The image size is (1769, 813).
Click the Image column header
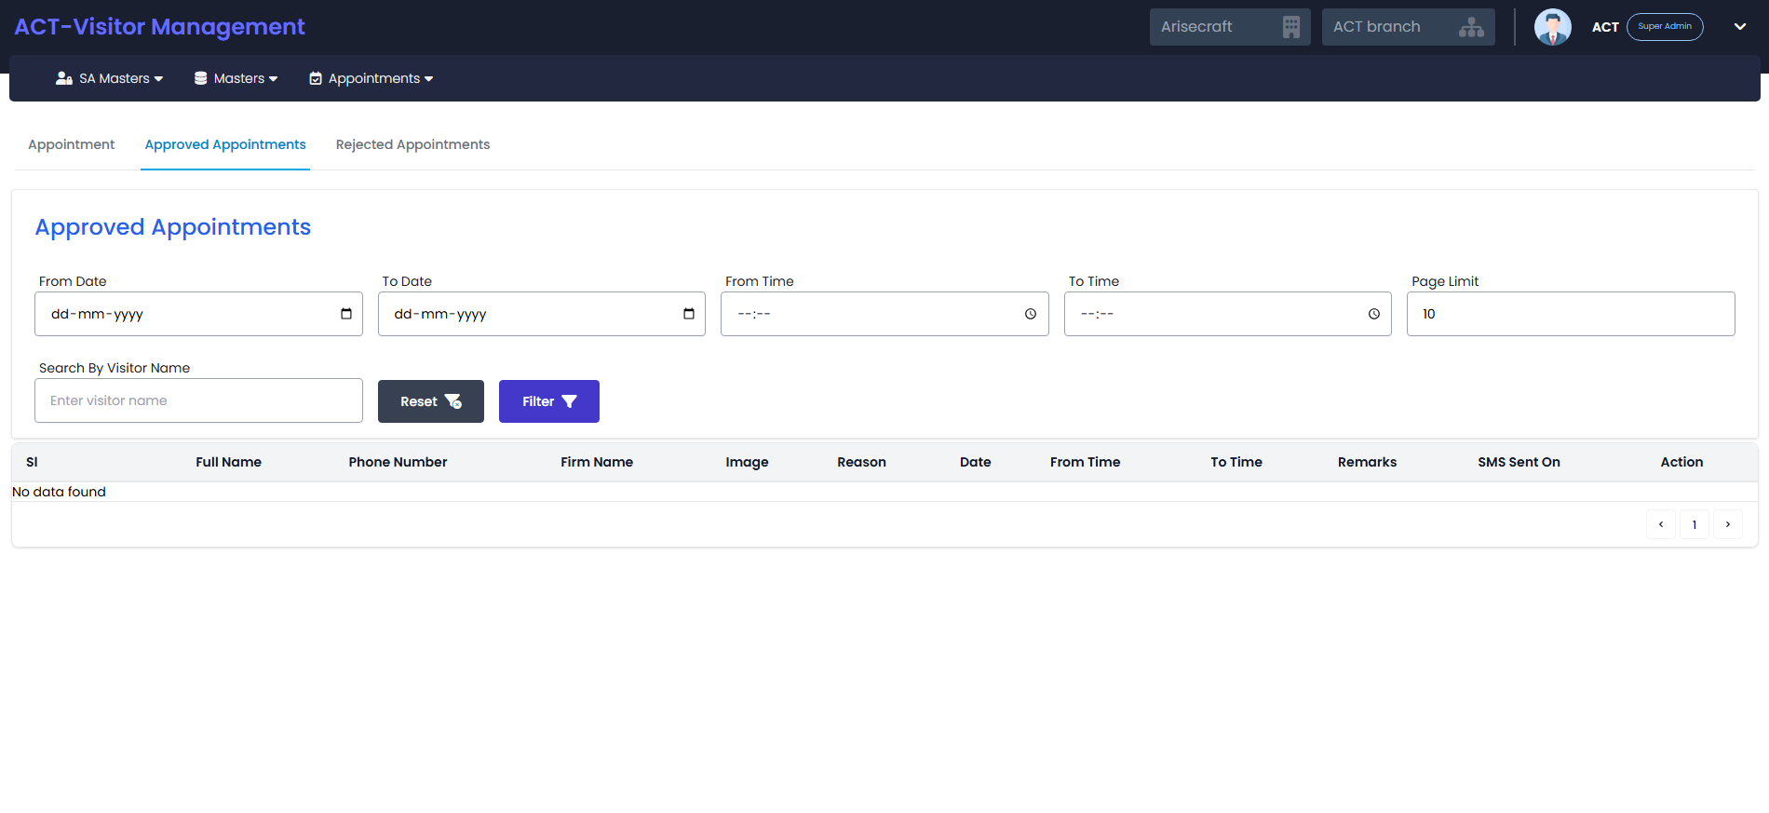[747, 462]
